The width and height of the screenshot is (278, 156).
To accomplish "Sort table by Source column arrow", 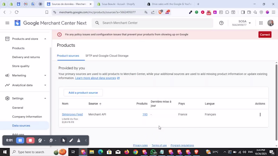I will coord(100,104).
